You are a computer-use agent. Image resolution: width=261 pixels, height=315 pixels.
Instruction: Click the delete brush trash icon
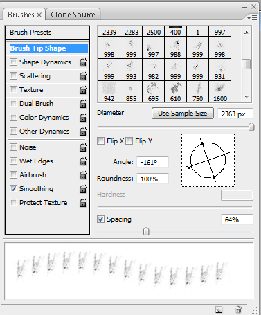point(238,309)
